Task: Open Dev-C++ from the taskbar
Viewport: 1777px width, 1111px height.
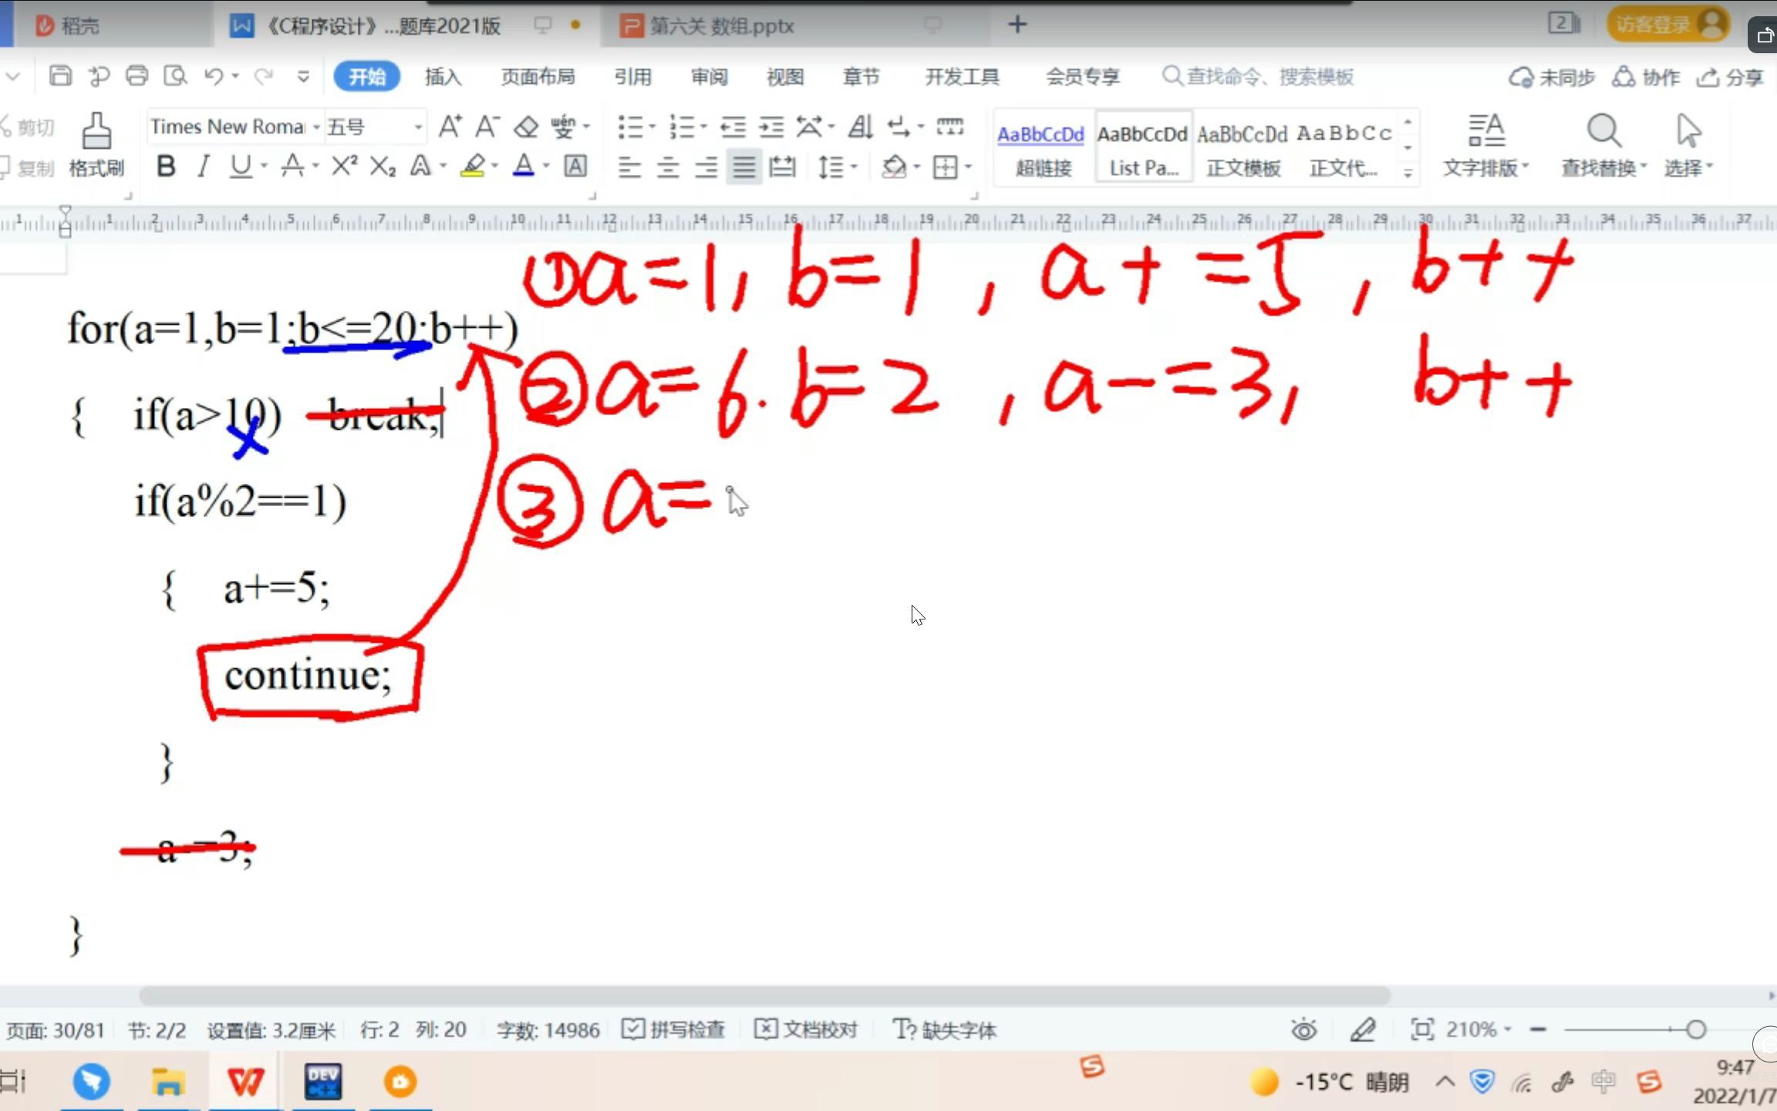Action: [x=322, y=1082]
